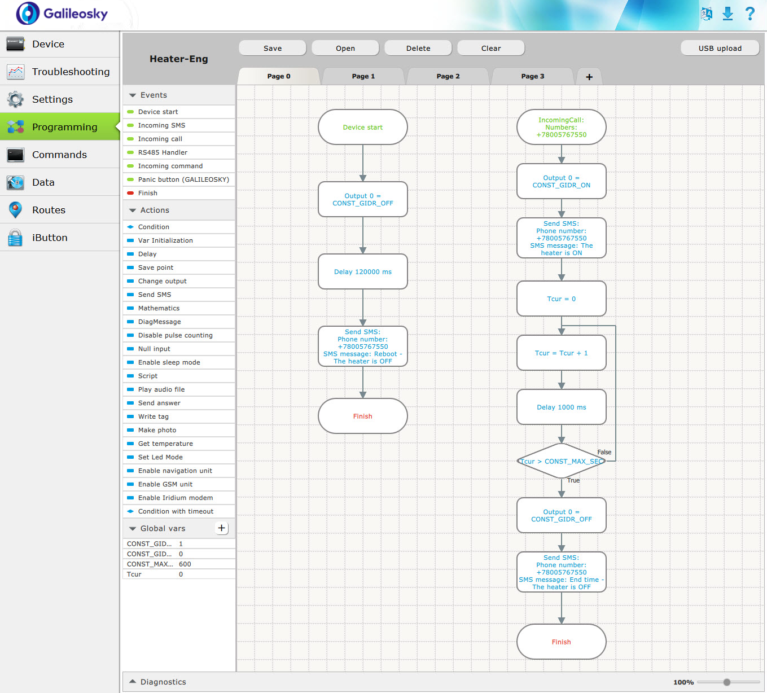Open Settings via the gear icon

[x=15, y=99]
